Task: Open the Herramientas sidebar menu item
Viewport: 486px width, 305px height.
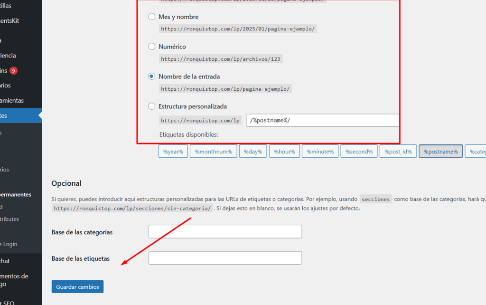Action: 12,101
